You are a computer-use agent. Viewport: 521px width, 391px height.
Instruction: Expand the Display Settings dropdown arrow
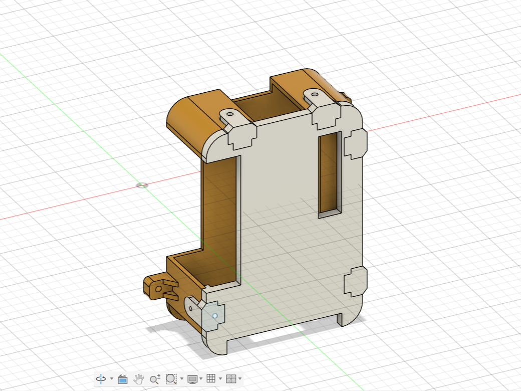[201, 378]
